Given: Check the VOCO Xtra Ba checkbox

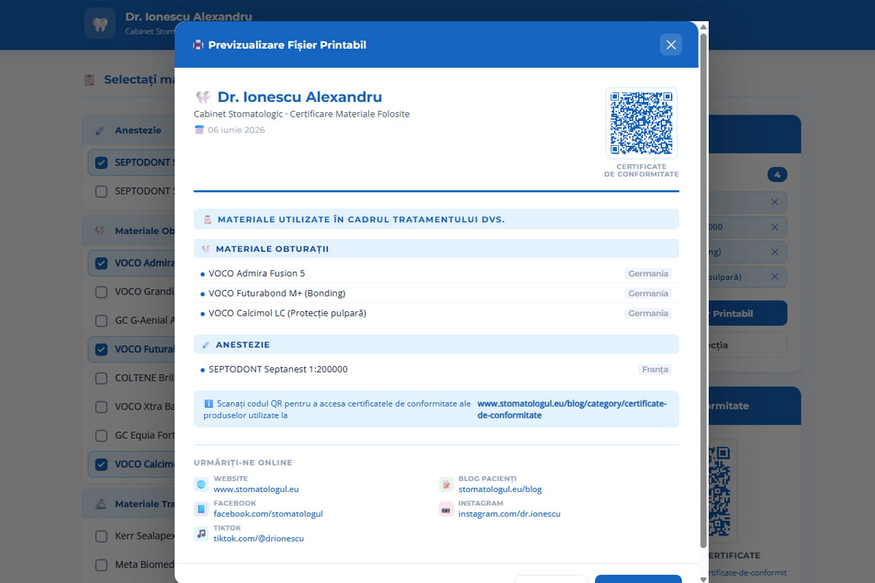Looking at the screenshot, I should 101,407.
